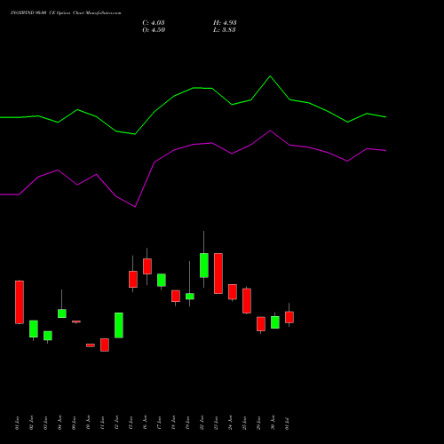Screen dimensions: 444x444
Task: Select the tall green candlestick for 12 Jun
Action: (x=119, y=325)
